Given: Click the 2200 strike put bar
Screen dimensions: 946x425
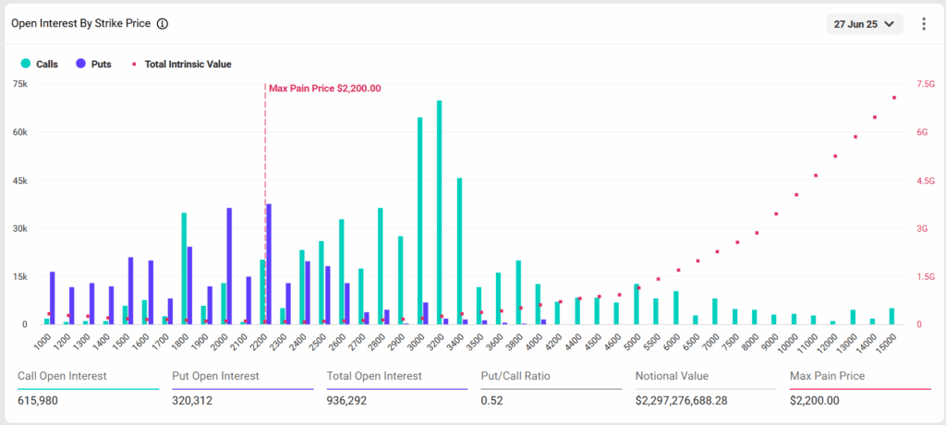Looking at the screenshot, I should point(269,264).
